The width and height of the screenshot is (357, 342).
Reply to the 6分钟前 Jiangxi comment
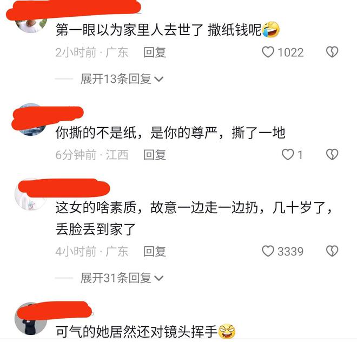pos(155,155)
